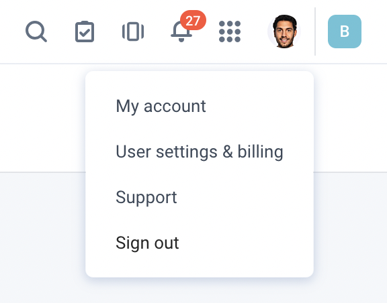Screen dimensions: 387x303
Task: Click the user profile photo avatar
Action: (x=284, y=32)
